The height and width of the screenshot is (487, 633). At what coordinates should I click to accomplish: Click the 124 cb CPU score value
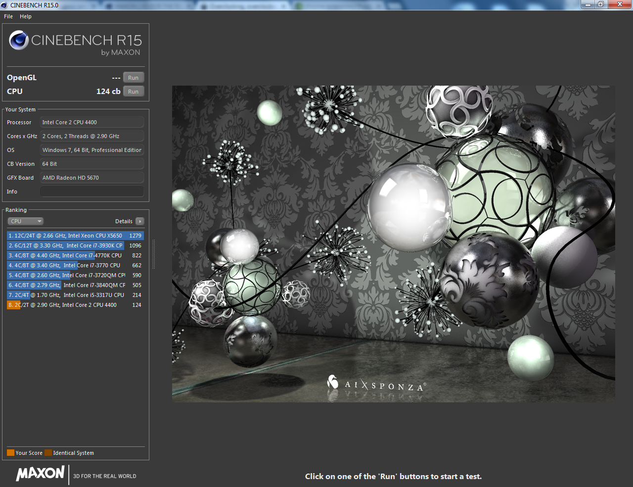click(108, 92)
